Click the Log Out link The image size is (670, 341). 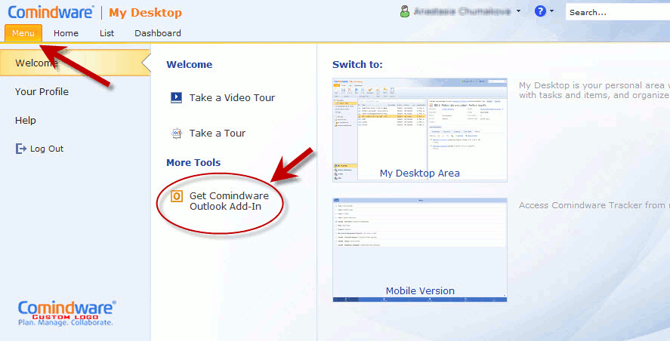point(47,149)
